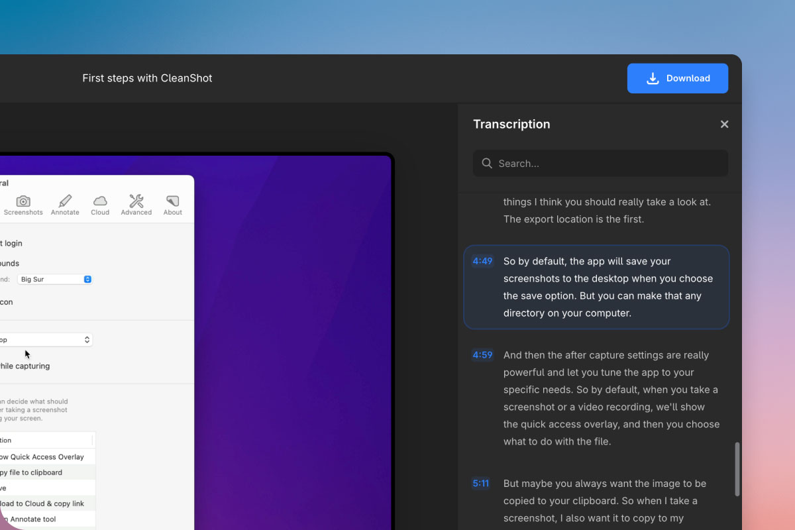Screen dimensions: 795x530
Task: Open the Cloud preferences icon
Action: 100,201
